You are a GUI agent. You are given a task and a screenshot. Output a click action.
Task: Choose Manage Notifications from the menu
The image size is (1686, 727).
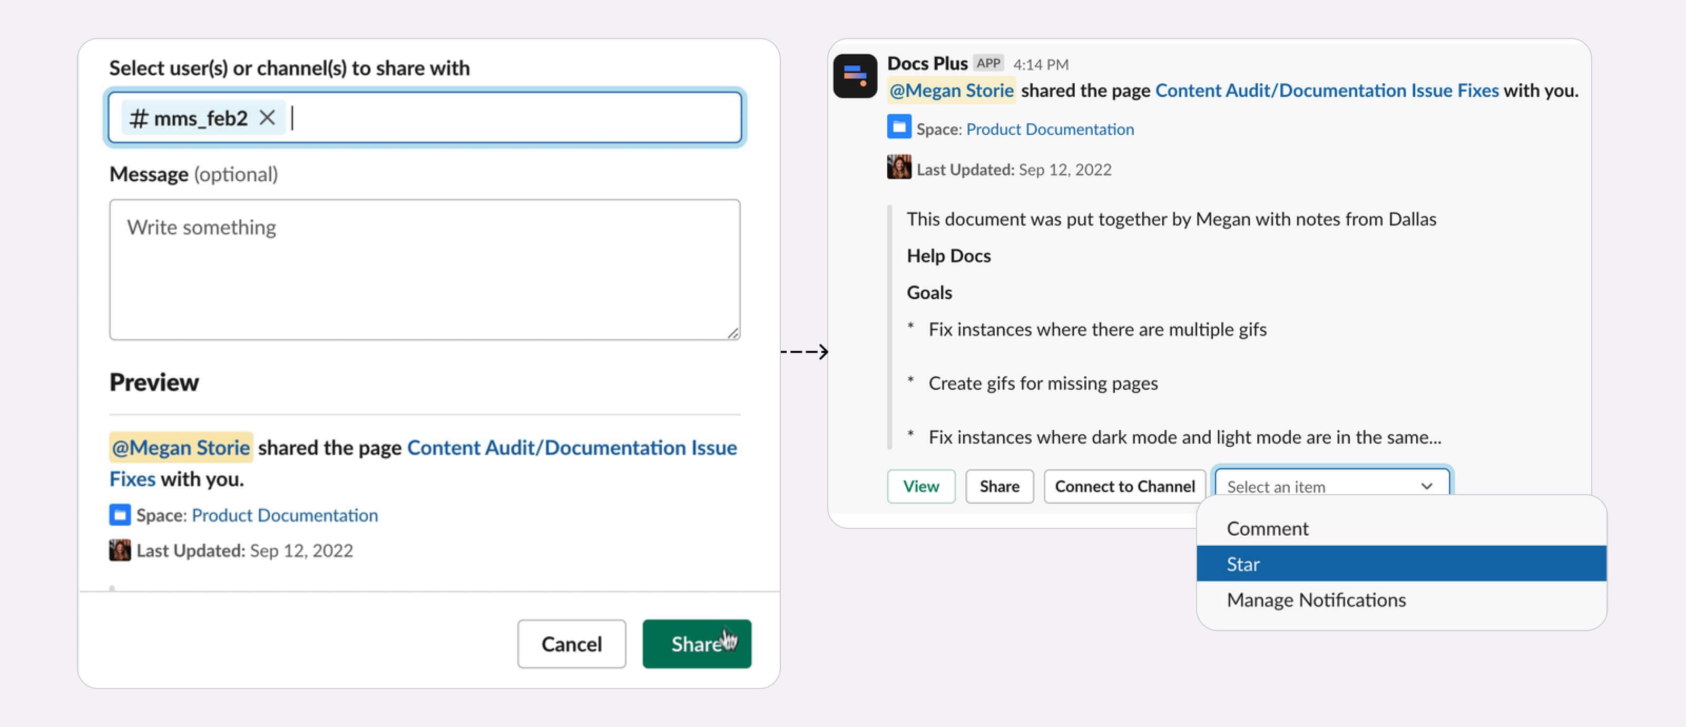pos(1401,600)
